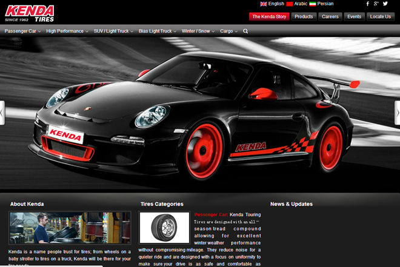Click the Kenda Tires logo

tap(29, 13)
